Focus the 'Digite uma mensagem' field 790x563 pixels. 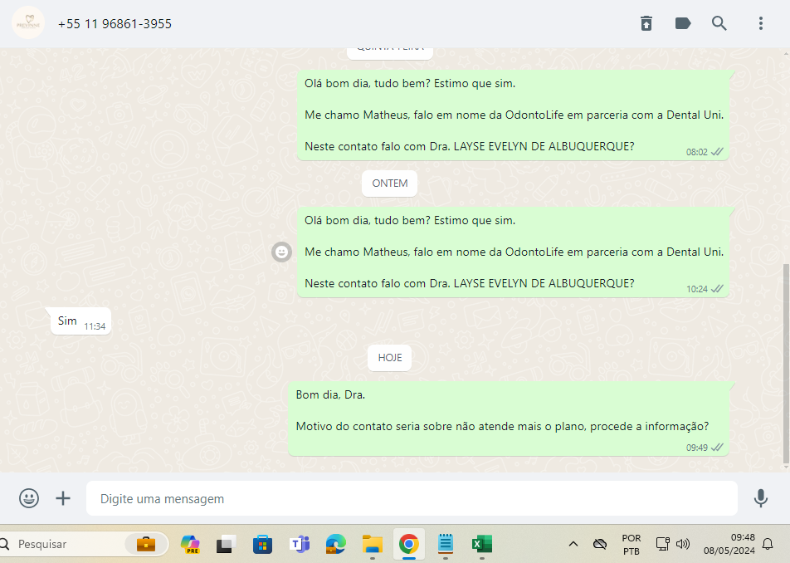412,498
